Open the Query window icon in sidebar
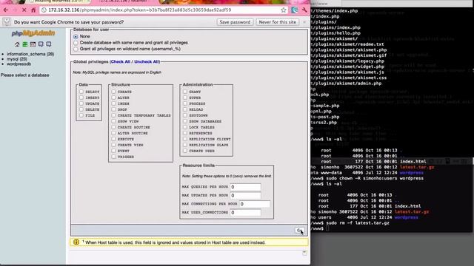 [33, 44]
